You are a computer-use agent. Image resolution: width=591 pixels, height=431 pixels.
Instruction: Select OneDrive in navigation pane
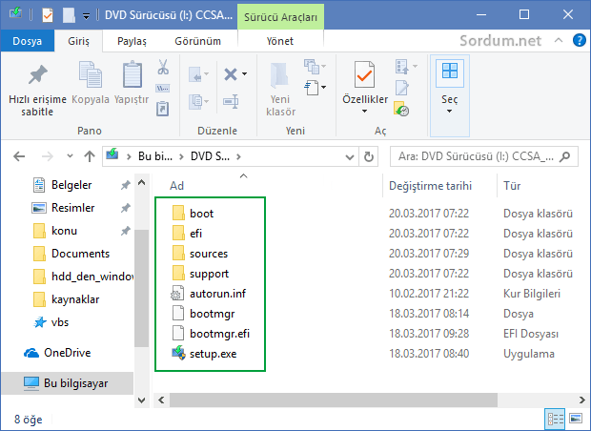coord(67,353)
